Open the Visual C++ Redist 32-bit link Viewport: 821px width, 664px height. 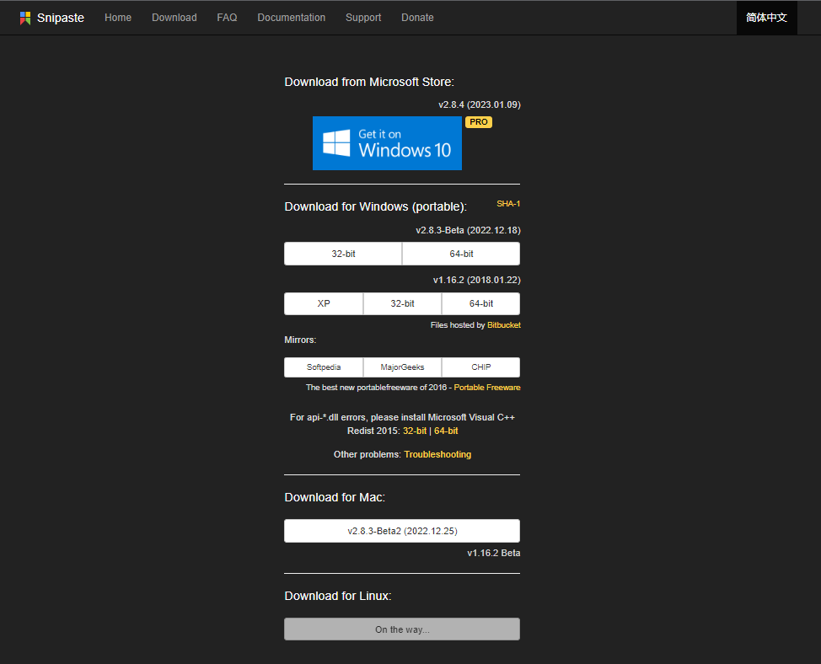point(415,431)
